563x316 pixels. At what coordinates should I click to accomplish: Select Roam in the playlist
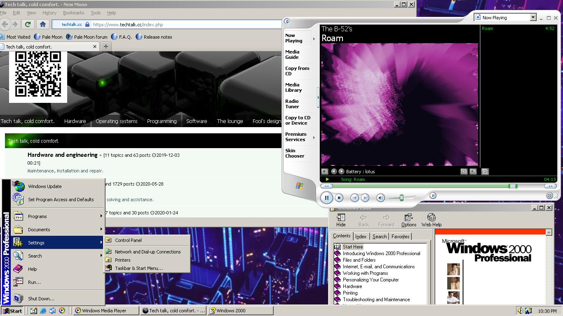[x=518, y=28]
